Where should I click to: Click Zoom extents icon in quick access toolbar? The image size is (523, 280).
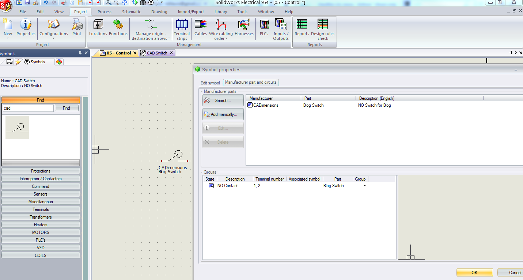pos(108,2)
